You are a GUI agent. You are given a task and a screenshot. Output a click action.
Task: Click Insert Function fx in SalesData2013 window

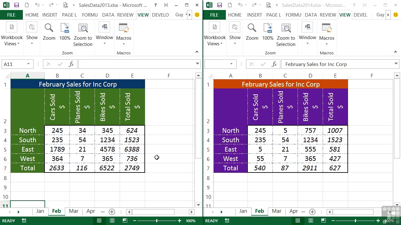[71, 64]
